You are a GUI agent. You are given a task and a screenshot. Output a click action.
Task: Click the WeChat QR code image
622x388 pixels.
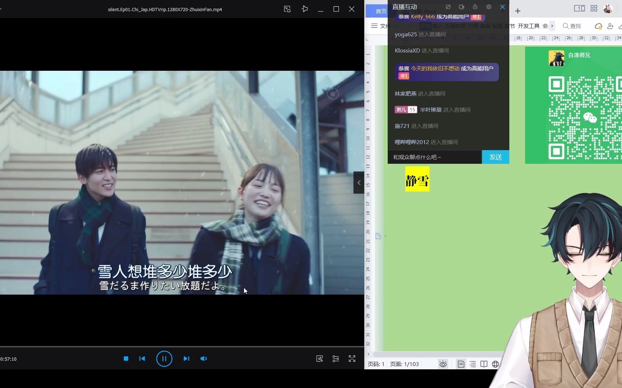click(x=585, y=118)
